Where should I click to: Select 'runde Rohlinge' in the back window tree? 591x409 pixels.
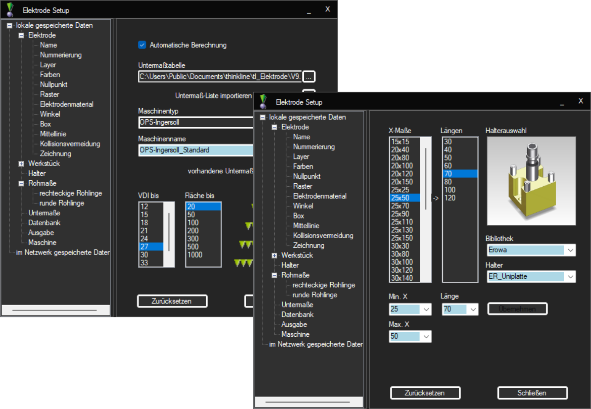pos(62,203)
